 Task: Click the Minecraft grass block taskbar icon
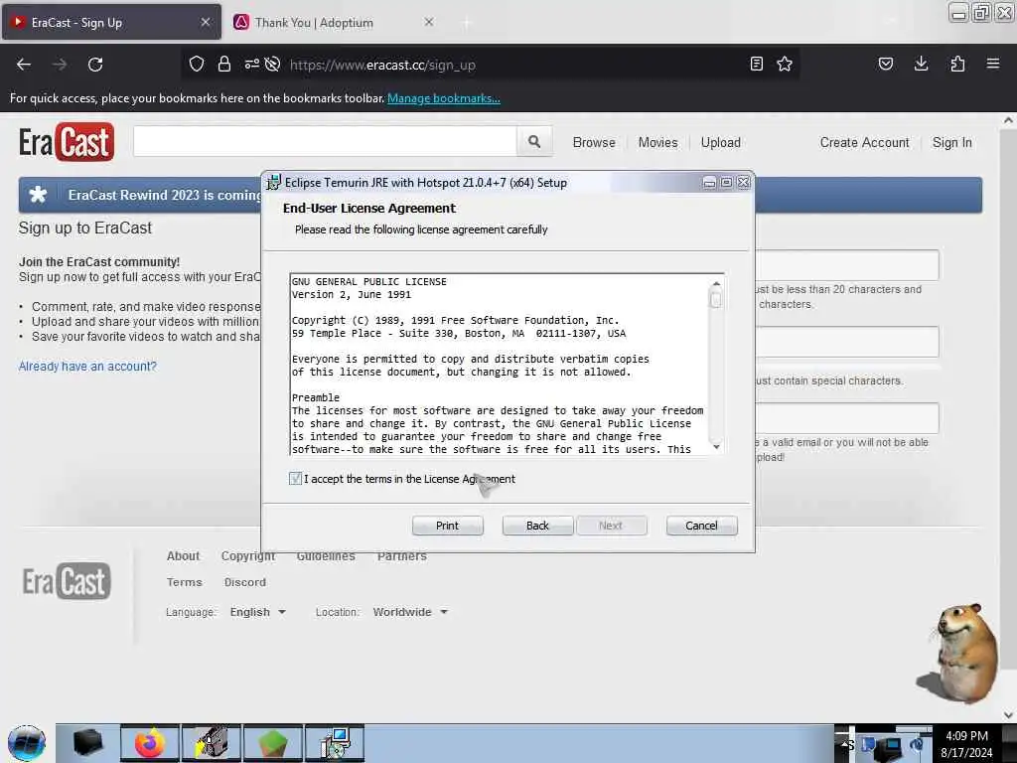pos(273,743)
